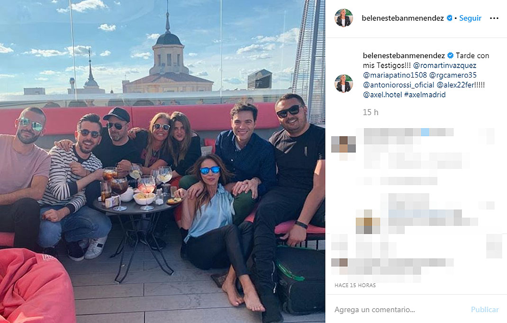Click the verified badge beside the caption username
The image size is (507, 323).
click(450, 55)
